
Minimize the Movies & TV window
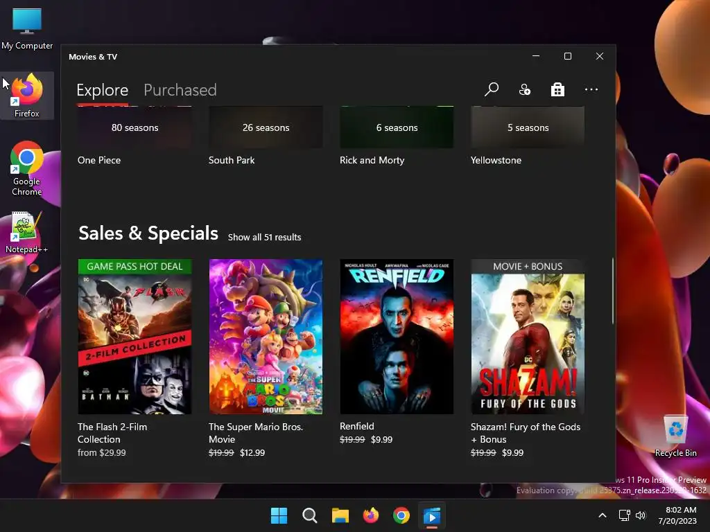[536, 56]
